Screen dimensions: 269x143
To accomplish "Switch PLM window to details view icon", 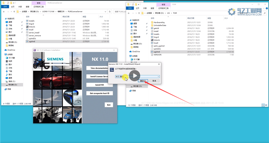I will click(263, 105).
